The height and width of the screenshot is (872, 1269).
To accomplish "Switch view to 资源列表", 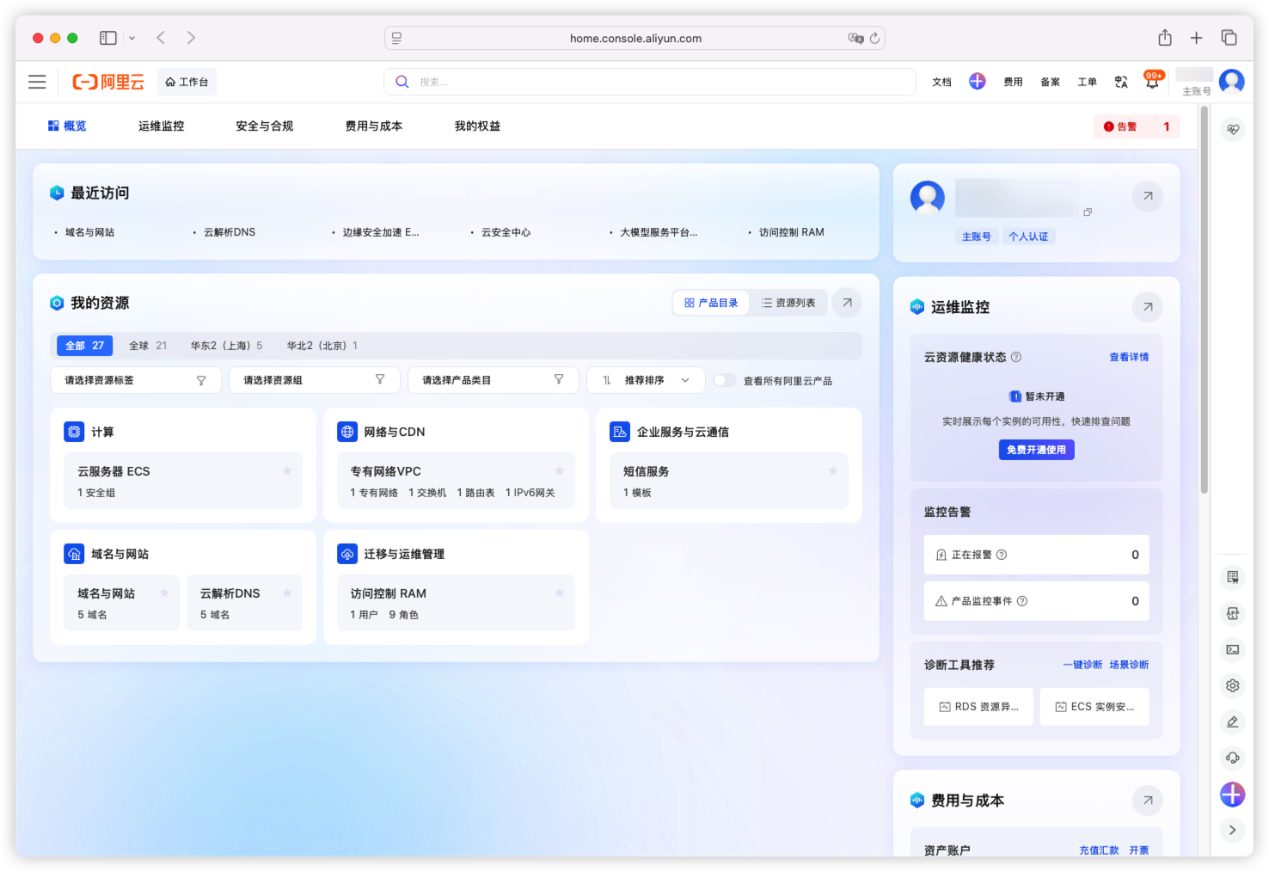I will click(x=788, y=303).
